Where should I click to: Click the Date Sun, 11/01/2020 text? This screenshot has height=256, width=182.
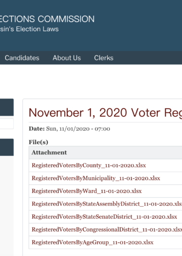(69, 129)
